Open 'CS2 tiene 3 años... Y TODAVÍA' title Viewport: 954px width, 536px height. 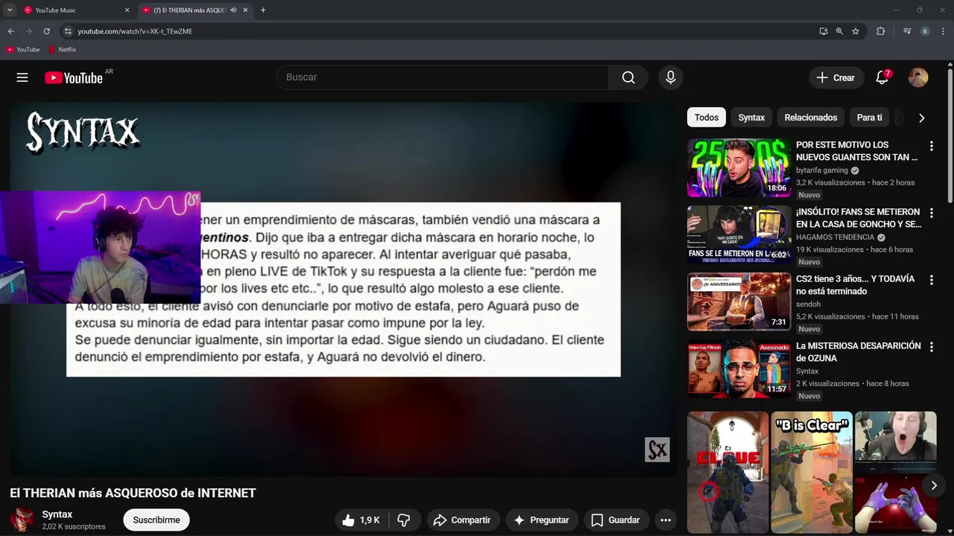click(856, 285)
